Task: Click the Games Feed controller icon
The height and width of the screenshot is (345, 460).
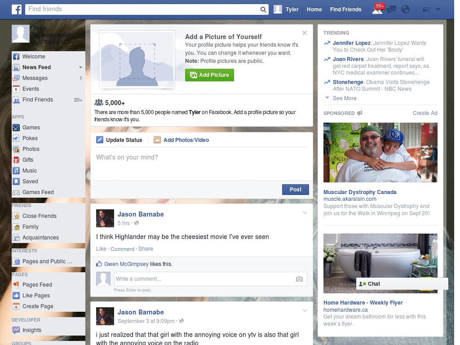Action: click(16, 192)
